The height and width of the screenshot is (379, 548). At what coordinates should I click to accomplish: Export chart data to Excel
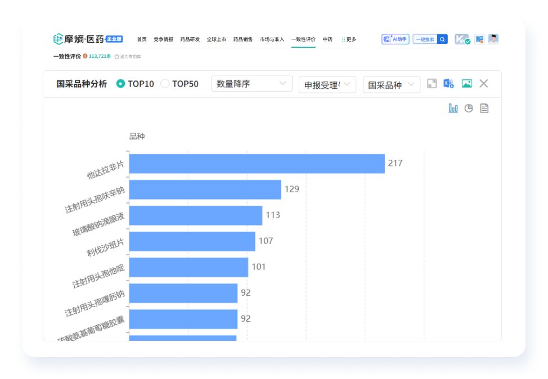coord(448,83)
